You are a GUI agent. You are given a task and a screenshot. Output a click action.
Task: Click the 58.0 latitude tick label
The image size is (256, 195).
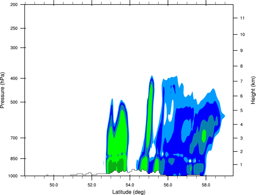[x=206, y=185]
